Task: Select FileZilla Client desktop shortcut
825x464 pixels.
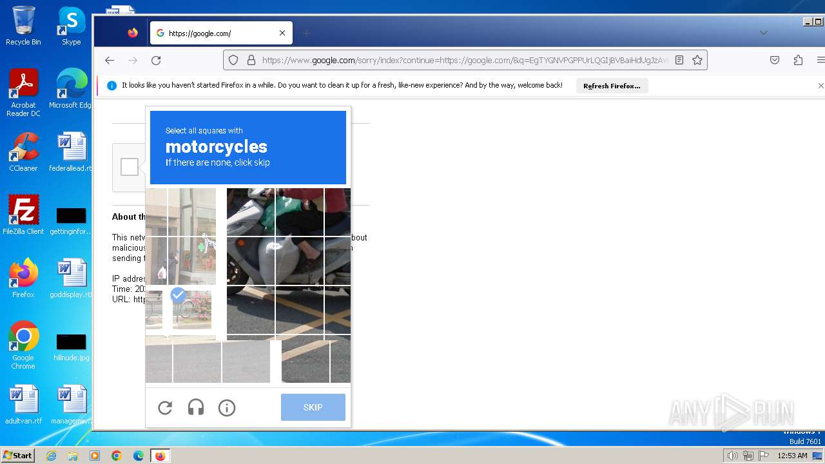Action: tap(23, 215)
